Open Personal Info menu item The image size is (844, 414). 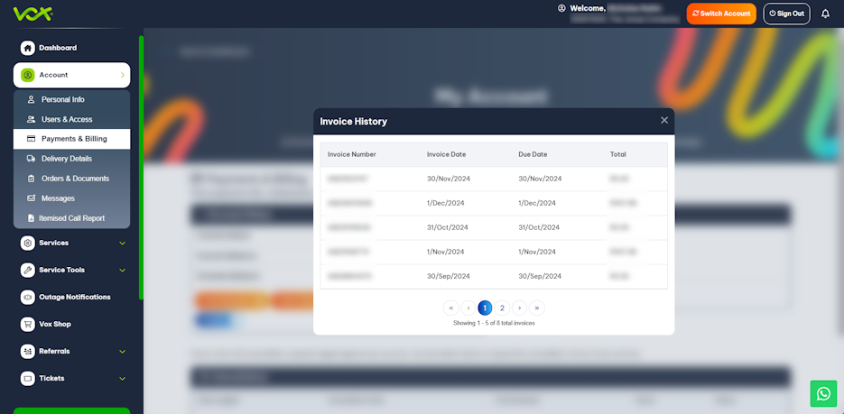click(62, 99)
